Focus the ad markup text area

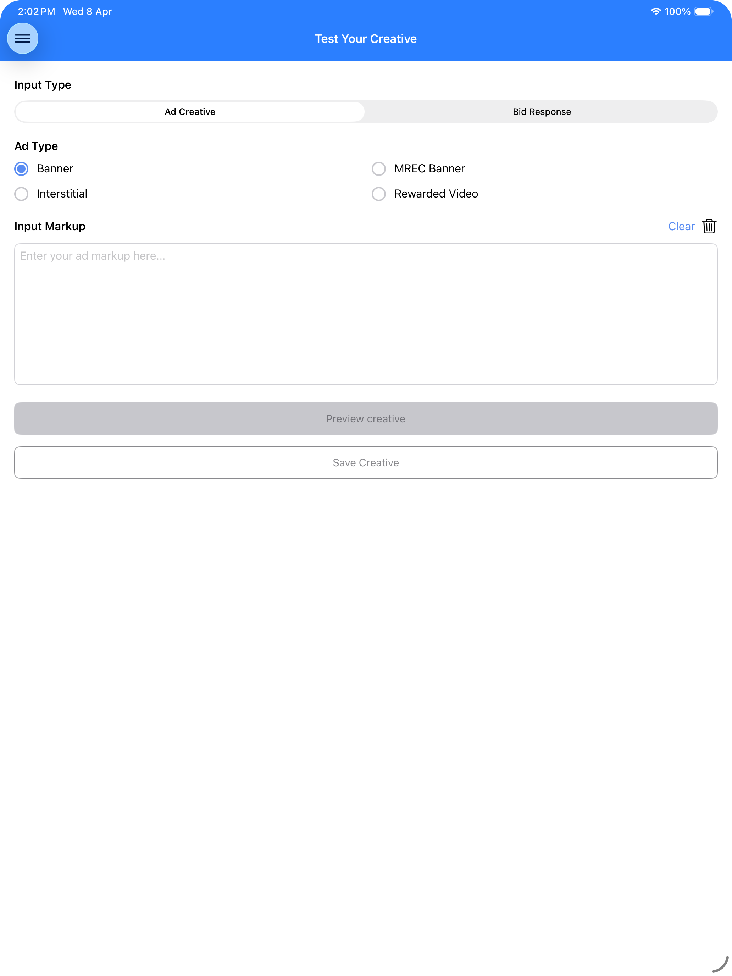click(x=366, y=314)
